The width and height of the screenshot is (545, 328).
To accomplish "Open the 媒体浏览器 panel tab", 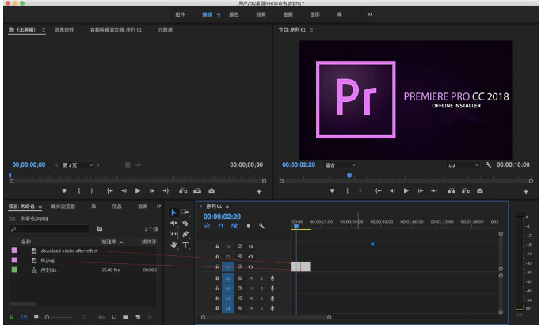I will click(x=63, y=206).
